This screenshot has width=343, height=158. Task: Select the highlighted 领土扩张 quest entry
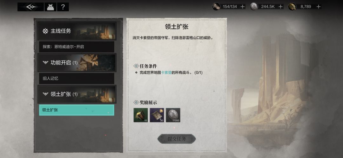pos(77,110)
